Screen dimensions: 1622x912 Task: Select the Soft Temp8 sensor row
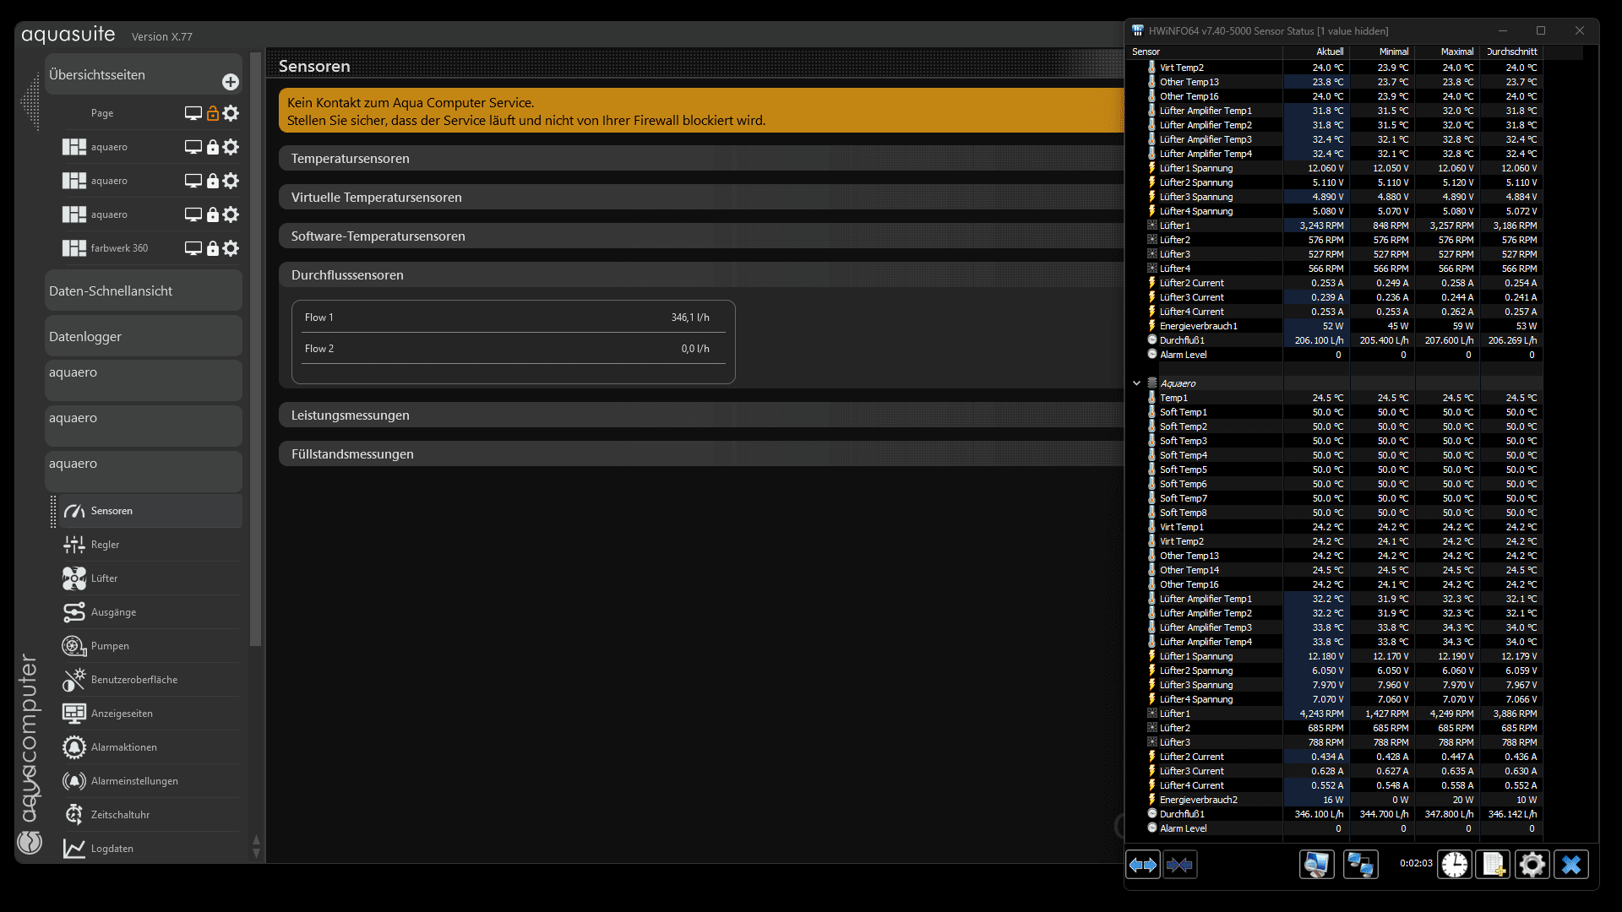point(1343,513)
